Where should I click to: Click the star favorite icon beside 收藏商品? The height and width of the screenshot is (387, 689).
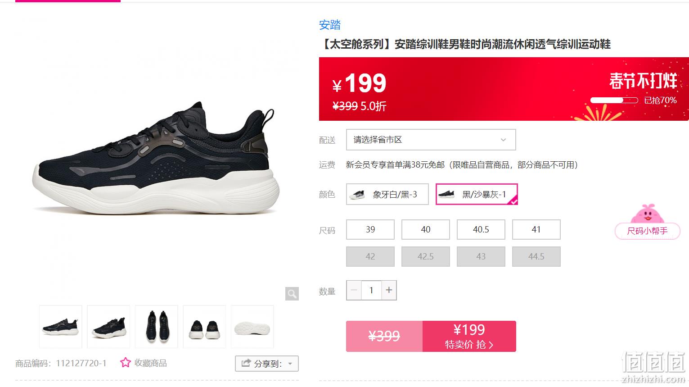coord(125,363)
